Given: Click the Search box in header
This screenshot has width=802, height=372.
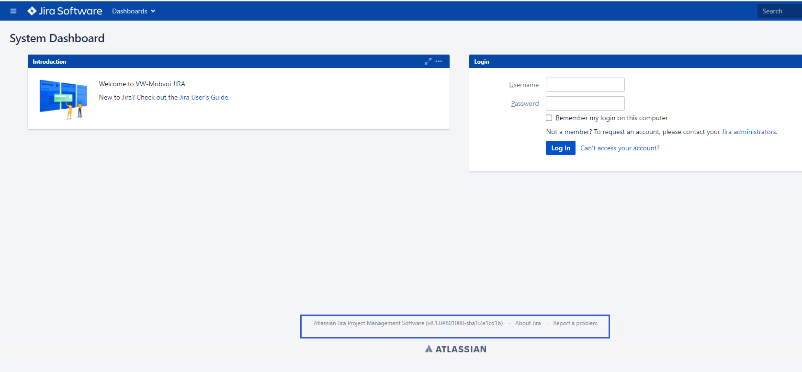Looking at the screenshot, I should [779, 11].
